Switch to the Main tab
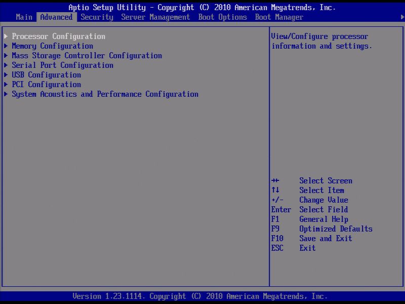The image size is (405, 304). [x=24, y=17]
